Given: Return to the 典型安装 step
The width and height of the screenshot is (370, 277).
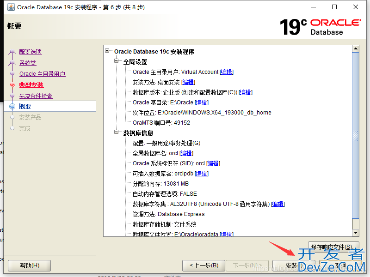Looking at the screenshot, I should coord(31,85).
